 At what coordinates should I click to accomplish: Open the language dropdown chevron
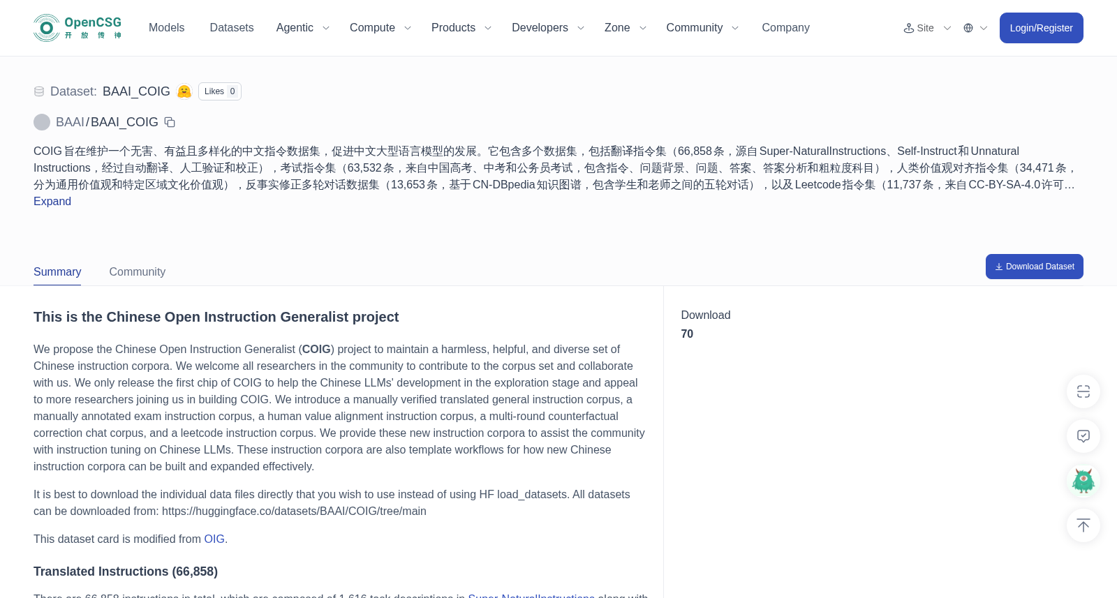[984, 28]
